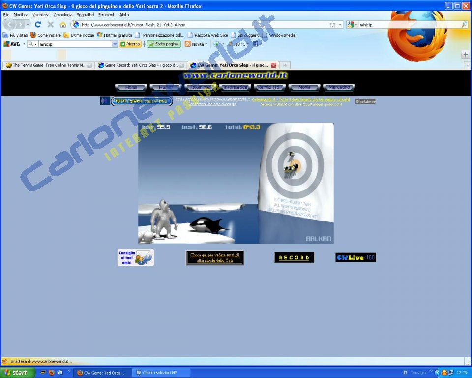The width and height of the screenshot is (472, 378).
Task: Open the Informatica navigation button
Action: point(235,87)
